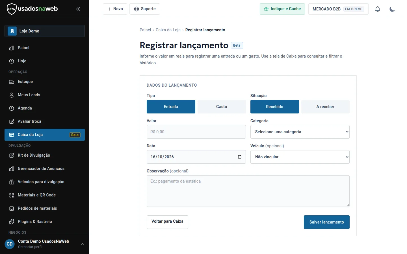Focus the Valor input field
This screenshot has width=407, height=254.
[196, 132]
